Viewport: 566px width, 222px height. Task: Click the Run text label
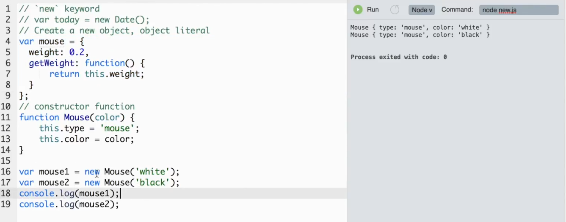(x=373, y=10)
